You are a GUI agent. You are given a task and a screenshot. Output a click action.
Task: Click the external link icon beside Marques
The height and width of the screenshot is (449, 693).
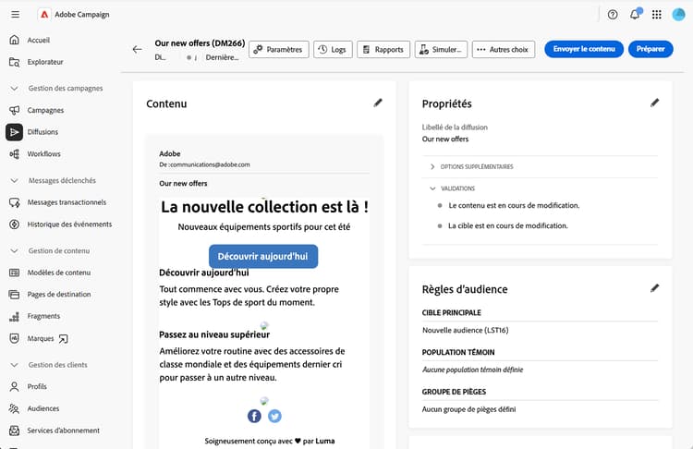click(x=64, y=339)
